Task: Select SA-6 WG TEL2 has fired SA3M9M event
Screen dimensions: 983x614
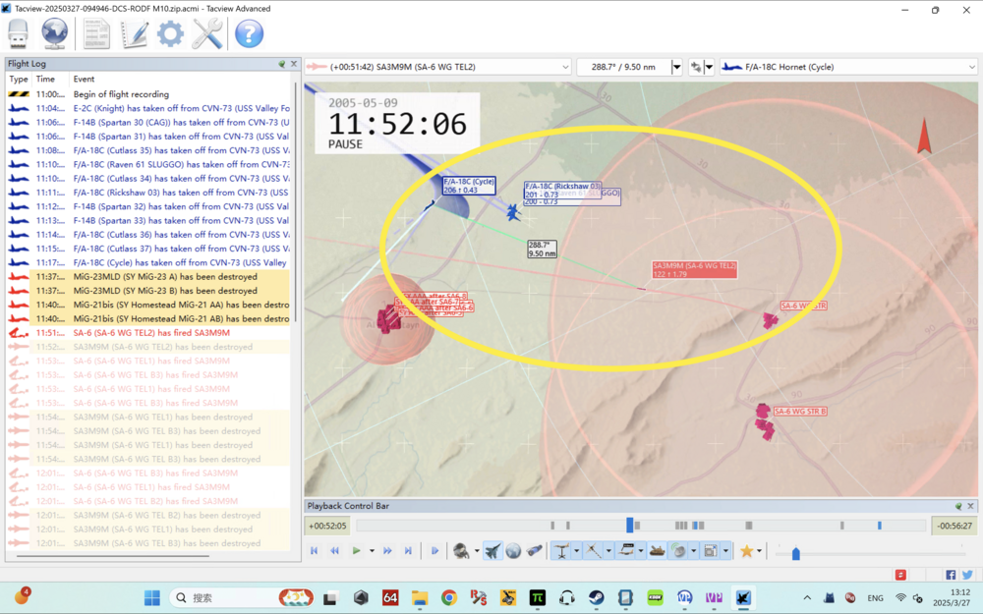Action: (x=148, y=333)
